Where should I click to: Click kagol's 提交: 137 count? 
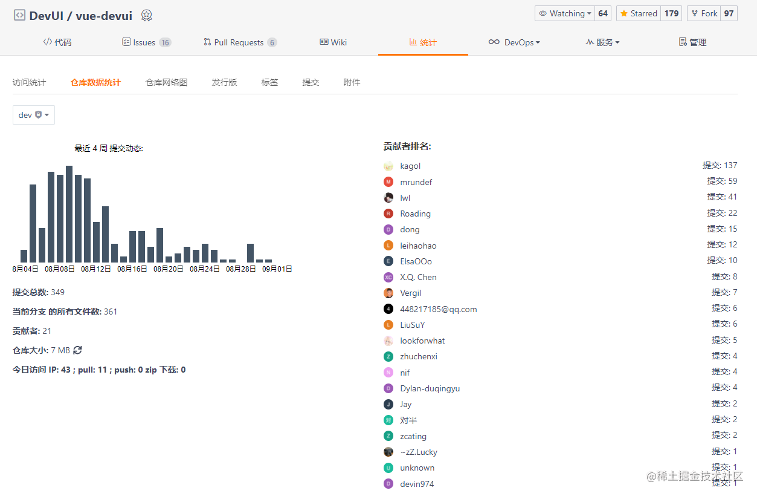(720, 165)
